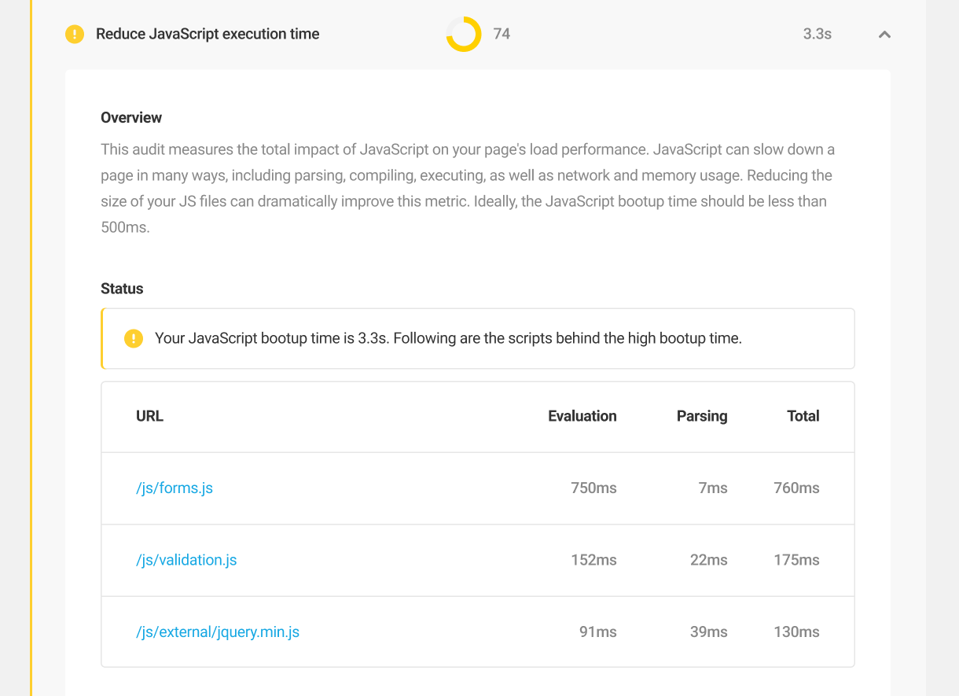Sort the table by the Evaluation column
This screenshot has width=959, height=696.
[582, 416]
